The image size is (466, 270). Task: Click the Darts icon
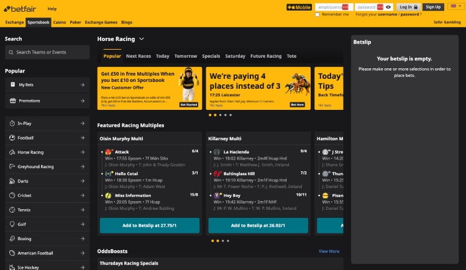pos(12,181)
